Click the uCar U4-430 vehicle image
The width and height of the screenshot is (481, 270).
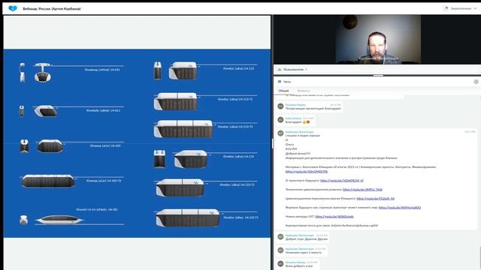pos(50,146)
